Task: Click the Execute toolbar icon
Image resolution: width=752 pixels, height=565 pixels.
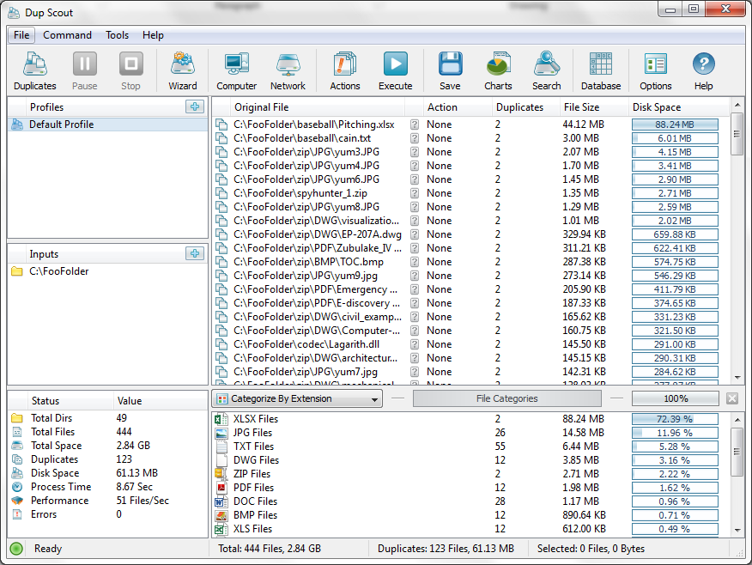Action: tap(395, 71)
